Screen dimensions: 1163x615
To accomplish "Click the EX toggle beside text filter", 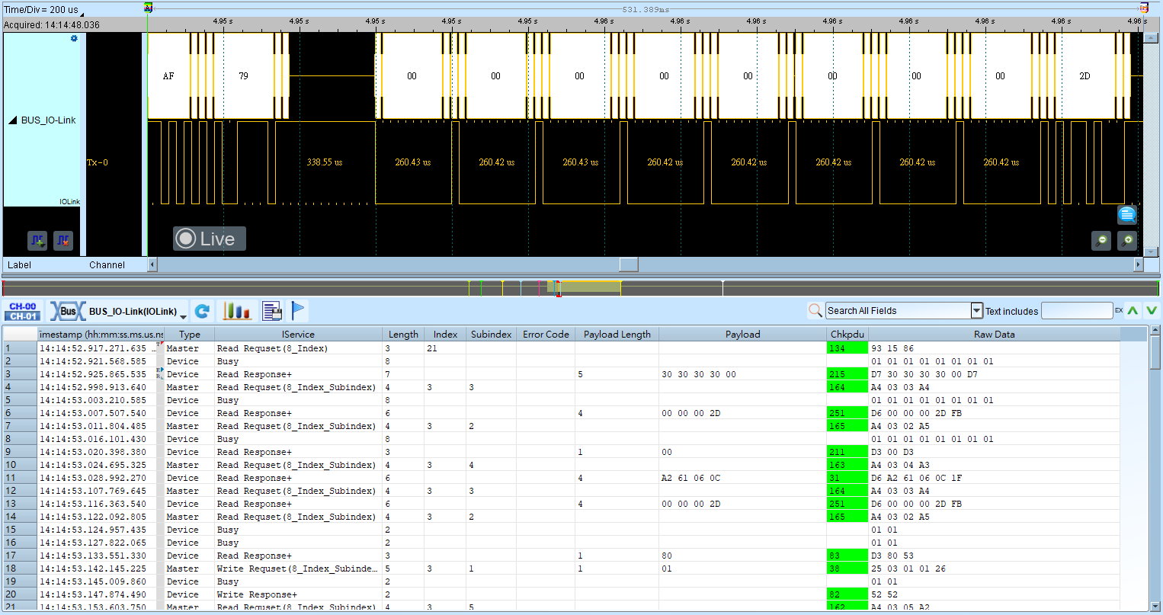I will (1119, 311).
